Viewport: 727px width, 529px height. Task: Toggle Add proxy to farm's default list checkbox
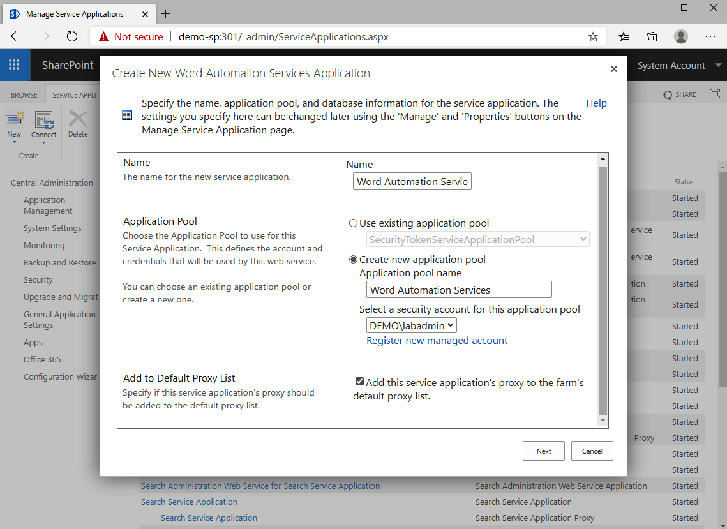(x=359, y=382)
